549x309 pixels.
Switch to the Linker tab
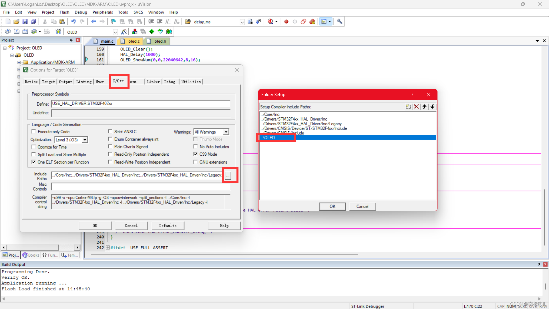pyautogui.click(x=153, y=82)
